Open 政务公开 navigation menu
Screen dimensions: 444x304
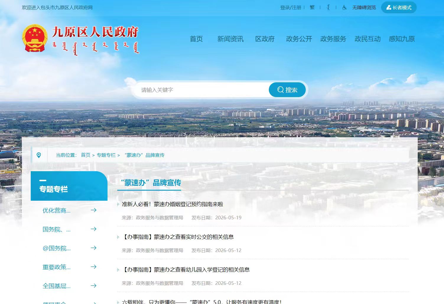[299, 39]
